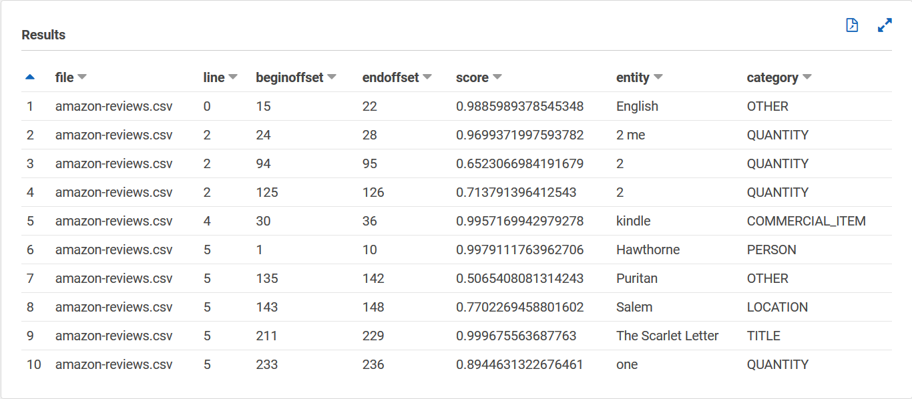
Task: Click the score column header
Action: coord(472,77)
